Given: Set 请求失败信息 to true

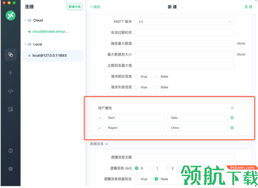Looking at the screenshot, I should click(x=137, y=87).
